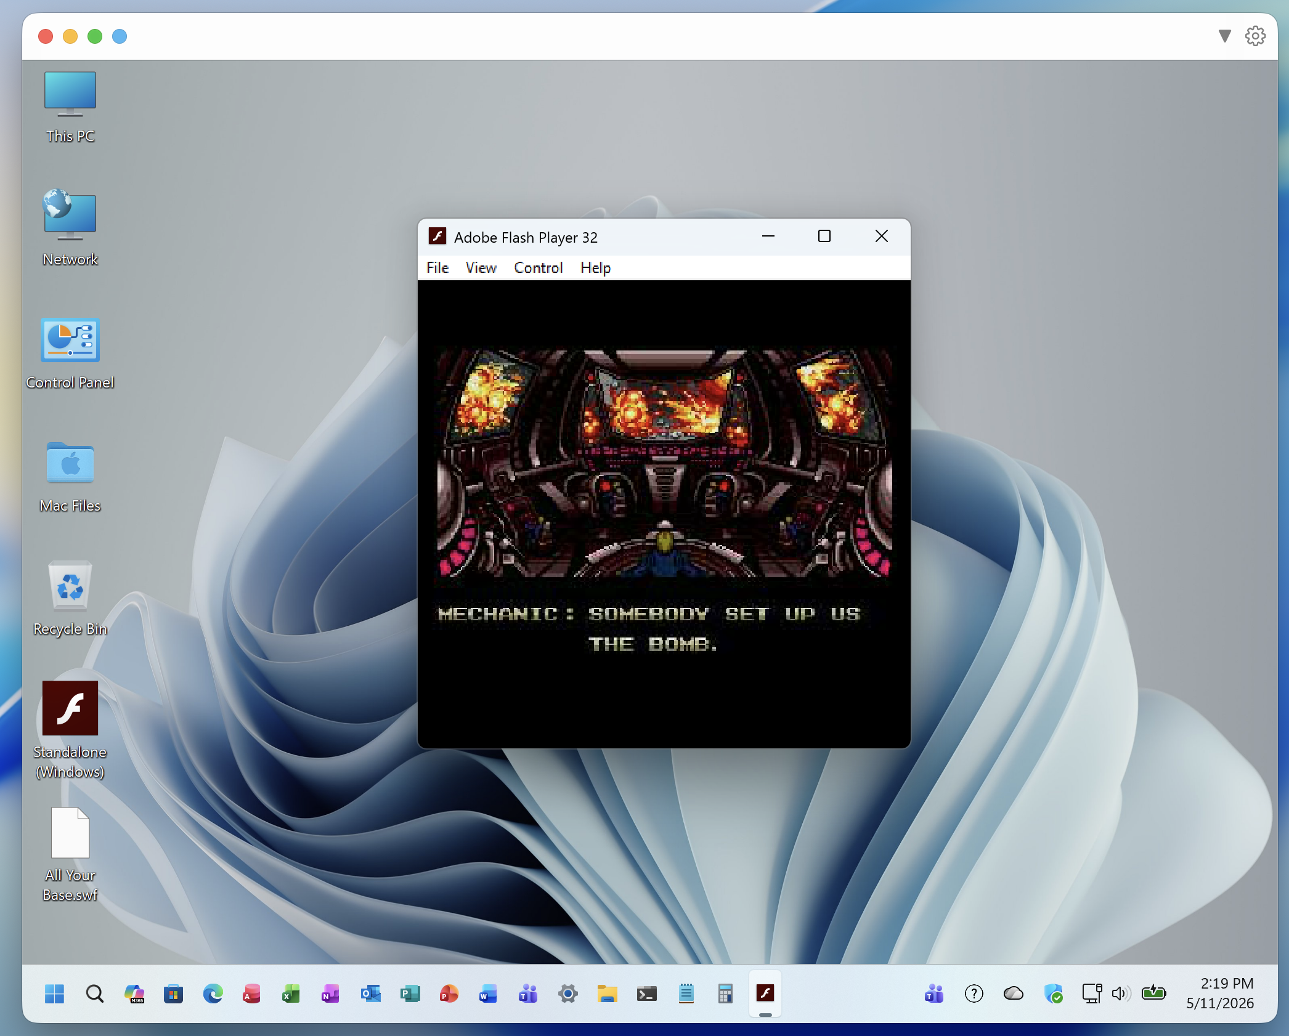Image resolution: width=1289 pixels, height=1036 pixels.
Task: Click the active Flash Player taskbar icon
Action: [765, 994]
